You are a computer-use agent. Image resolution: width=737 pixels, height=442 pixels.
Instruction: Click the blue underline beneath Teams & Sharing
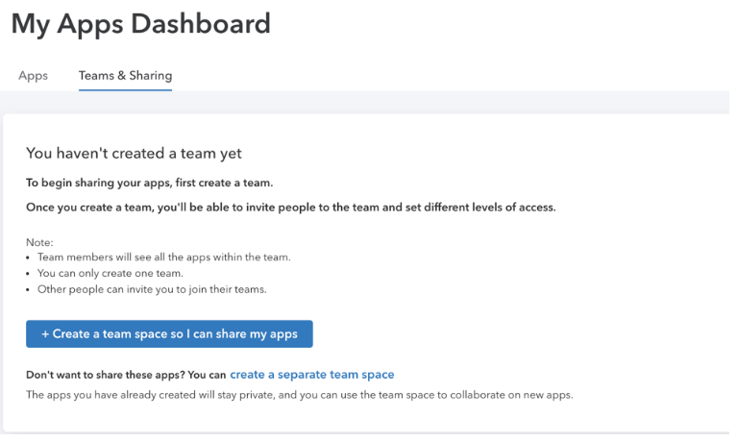tap(125, 89)
